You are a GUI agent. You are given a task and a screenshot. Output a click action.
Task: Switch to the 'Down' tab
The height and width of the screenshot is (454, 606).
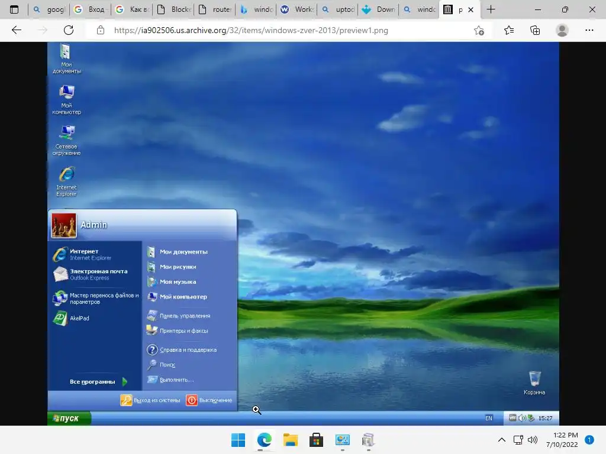tap(379, 9)
